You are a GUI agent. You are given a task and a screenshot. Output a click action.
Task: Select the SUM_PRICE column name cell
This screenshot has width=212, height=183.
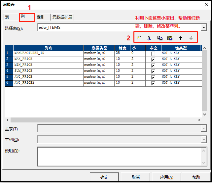pyautogui.click(x=48, y=72)
